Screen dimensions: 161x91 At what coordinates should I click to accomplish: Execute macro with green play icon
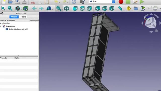142,2
